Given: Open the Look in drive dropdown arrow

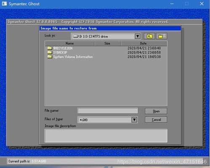Looking at the screenshot, I should 138,37.
